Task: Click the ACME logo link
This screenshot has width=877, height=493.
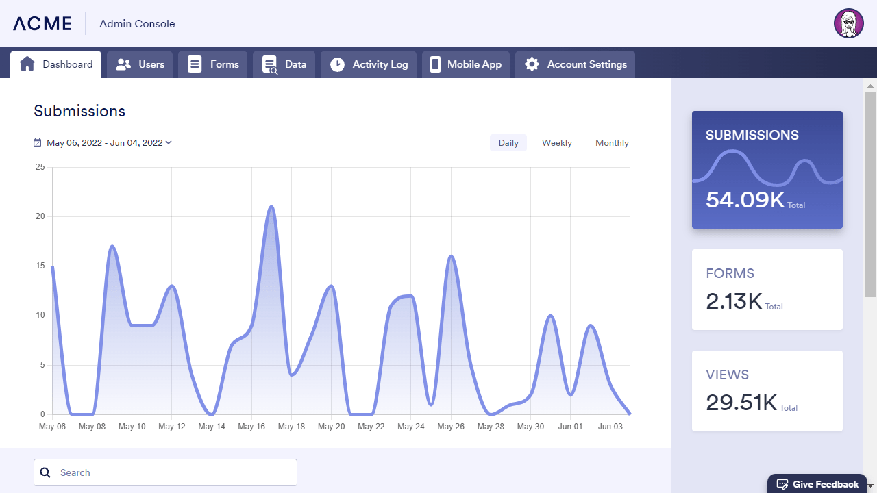Action: point(42,23)
